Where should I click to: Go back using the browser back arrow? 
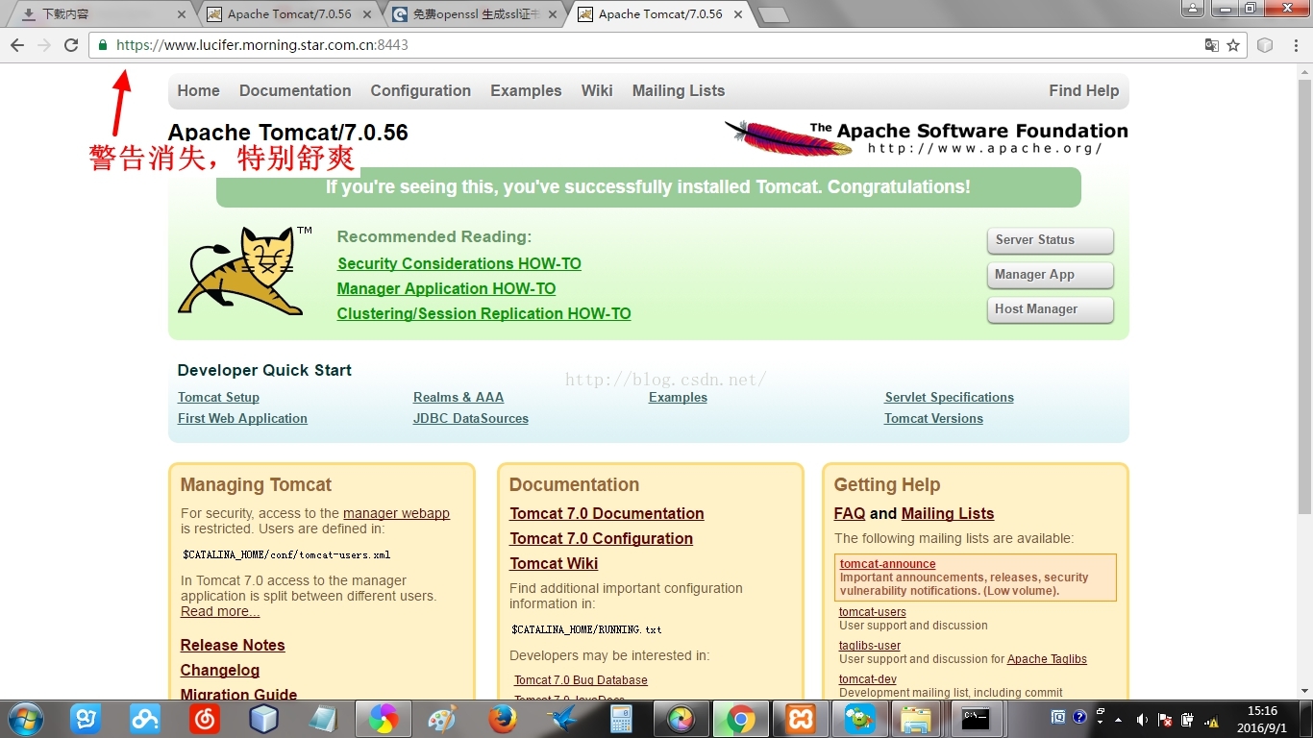(17, 45)
